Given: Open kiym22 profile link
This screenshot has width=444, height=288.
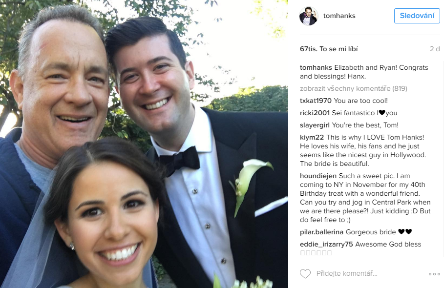Looking at the screenshot, I should 312,137.
